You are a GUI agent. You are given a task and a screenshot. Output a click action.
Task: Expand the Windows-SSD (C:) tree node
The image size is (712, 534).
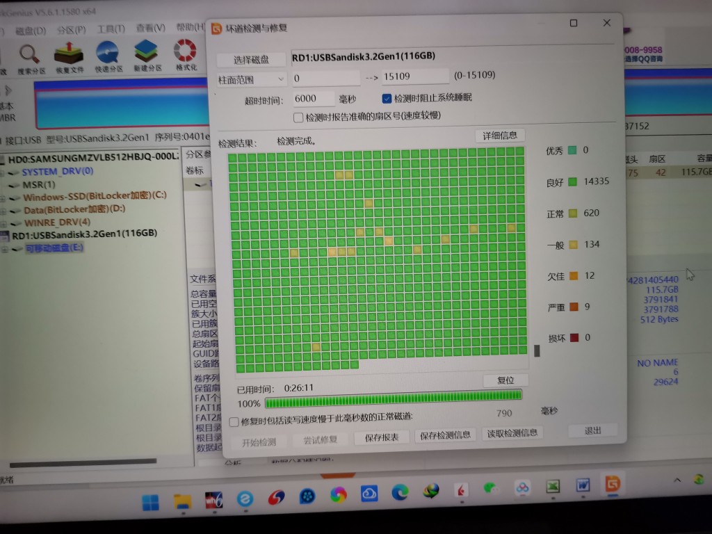(3, 197)
